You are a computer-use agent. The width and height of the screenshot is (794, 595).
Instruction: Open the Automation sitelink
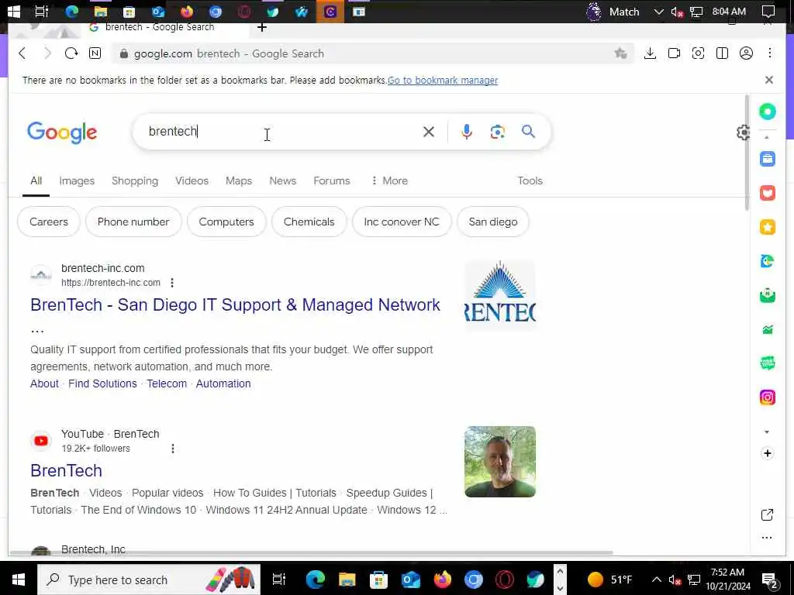coord(223,383)
